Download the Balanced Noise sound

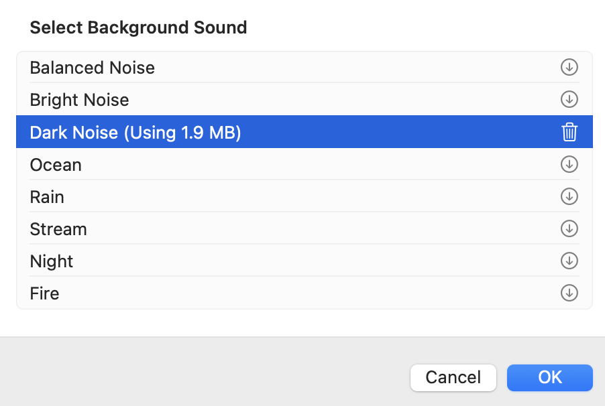point(569,68)
